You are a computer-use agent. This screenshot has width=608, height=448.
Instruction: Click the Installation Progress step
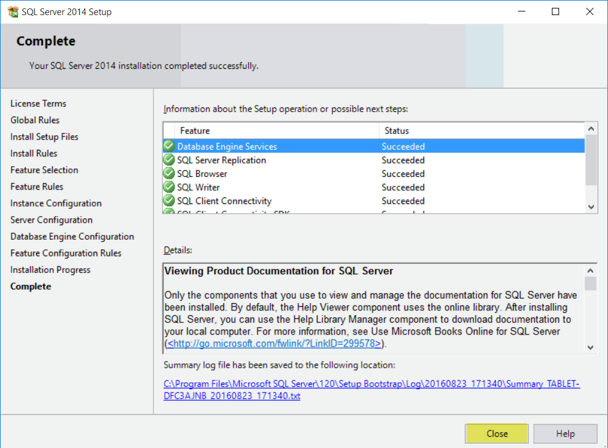point(50,270)
